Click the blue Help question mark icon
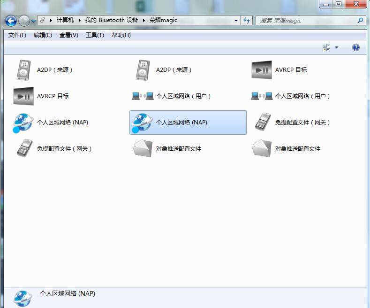This screenshot has width=370, height=308. tap(356, 47)
